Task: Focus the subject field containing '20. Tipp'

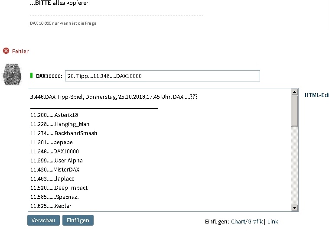Action: coord(162,76)
